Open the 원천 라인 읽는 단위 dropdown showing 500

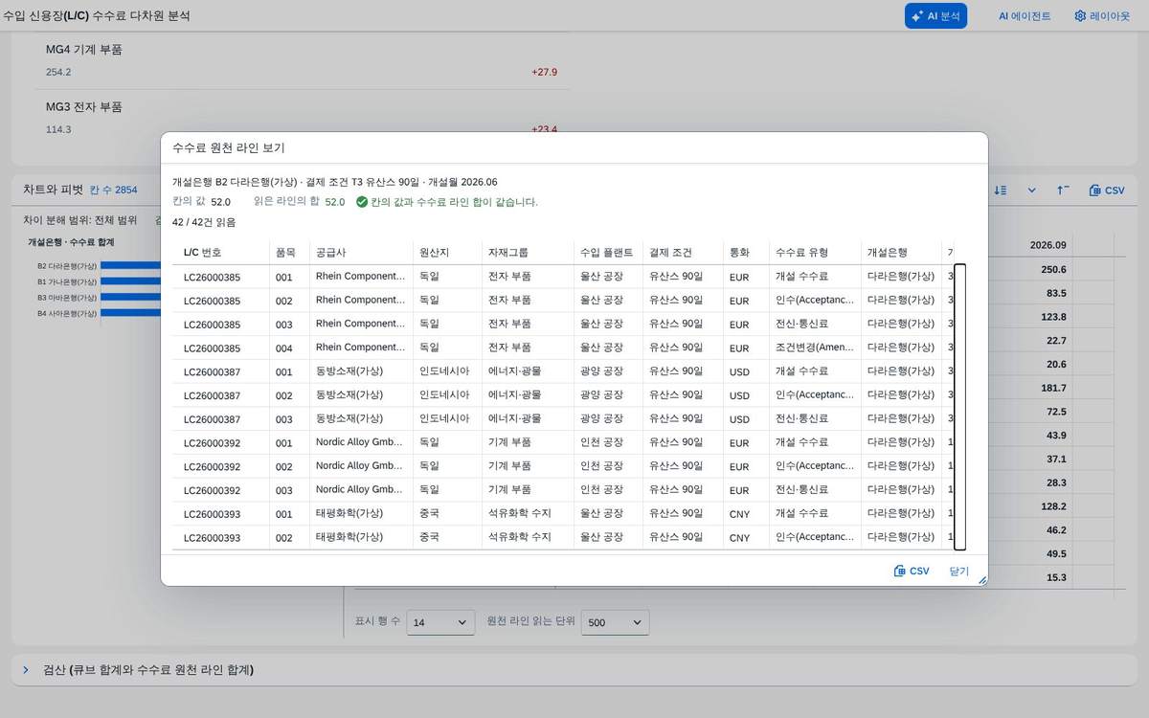(x=616, y=622)
